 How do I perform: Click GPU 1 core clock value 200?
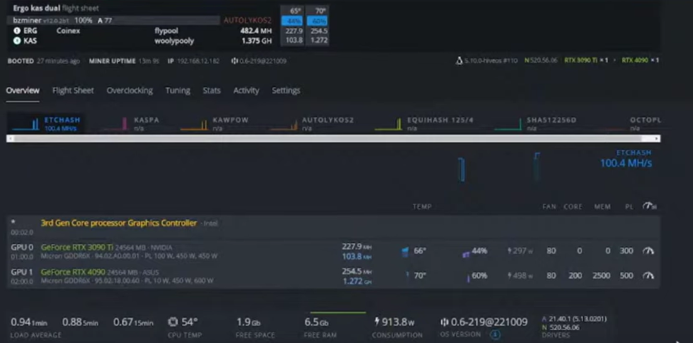pyautogui.click(x=575, y=276)
